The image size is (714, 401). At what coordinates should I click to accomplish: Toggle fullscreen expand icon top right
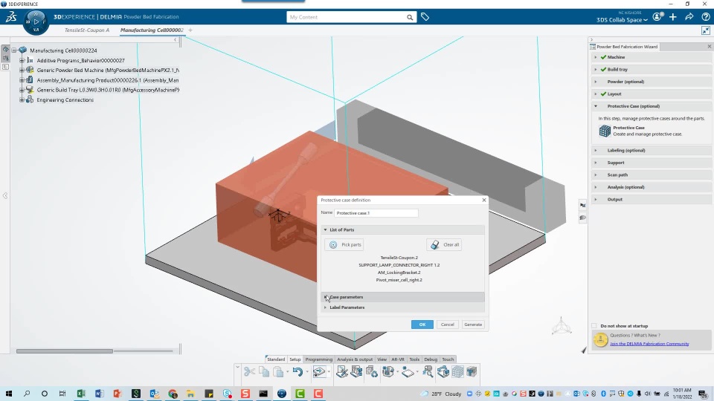coord(705,30)
